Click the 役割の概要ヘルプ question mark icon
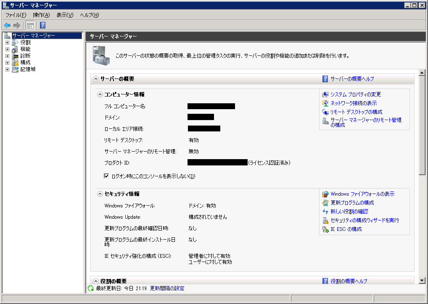This screenshot has width=428, height=304. (325, 281)
